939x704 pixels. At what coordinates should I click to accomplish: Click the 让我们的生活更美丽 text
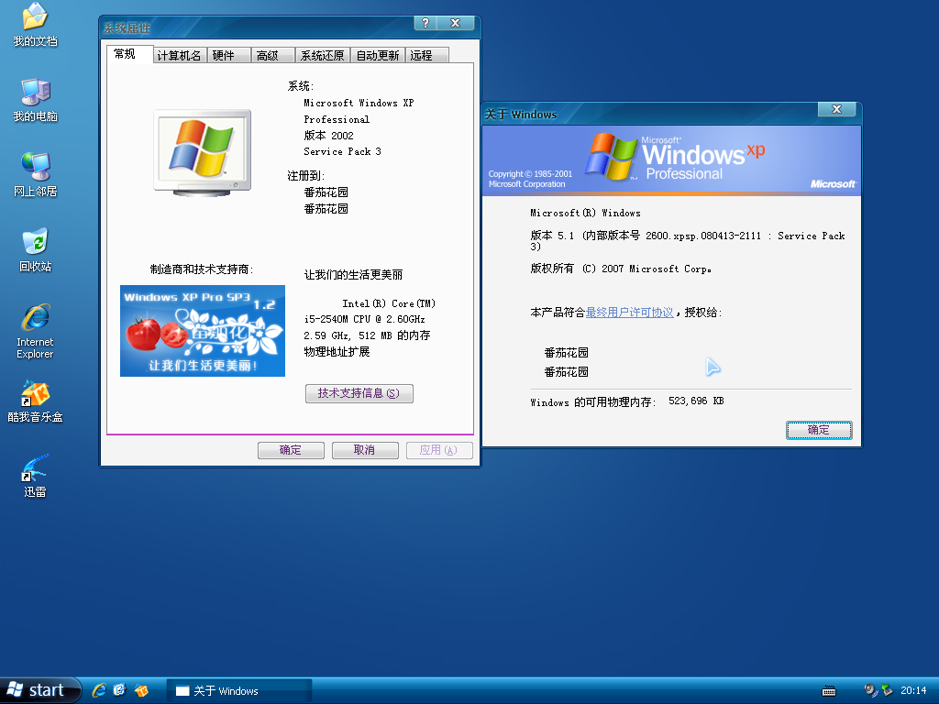point(353,275)
